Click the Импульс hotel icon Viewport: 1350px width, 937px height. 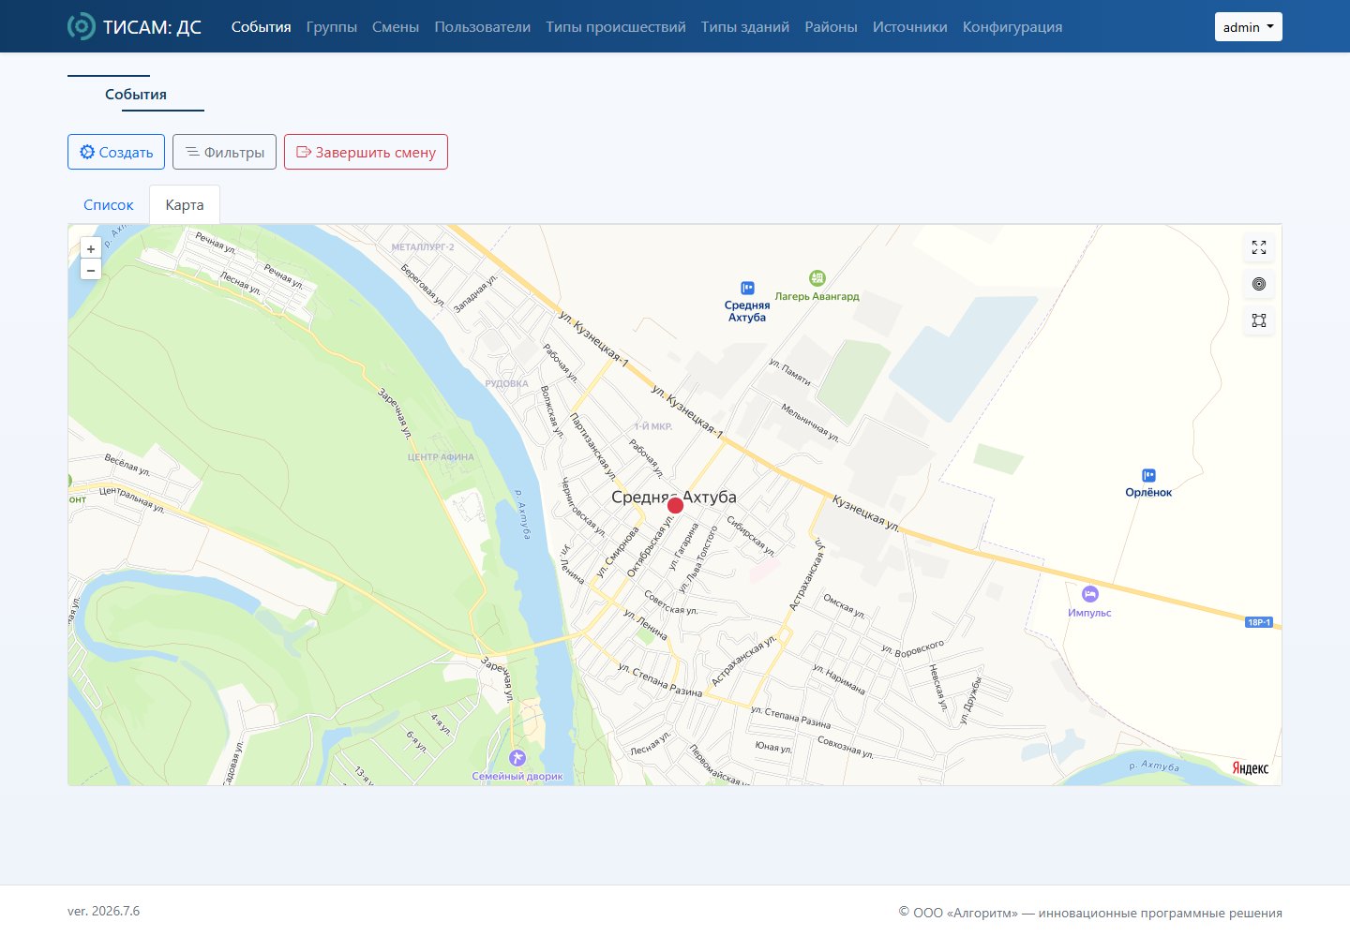(1089, 594)
